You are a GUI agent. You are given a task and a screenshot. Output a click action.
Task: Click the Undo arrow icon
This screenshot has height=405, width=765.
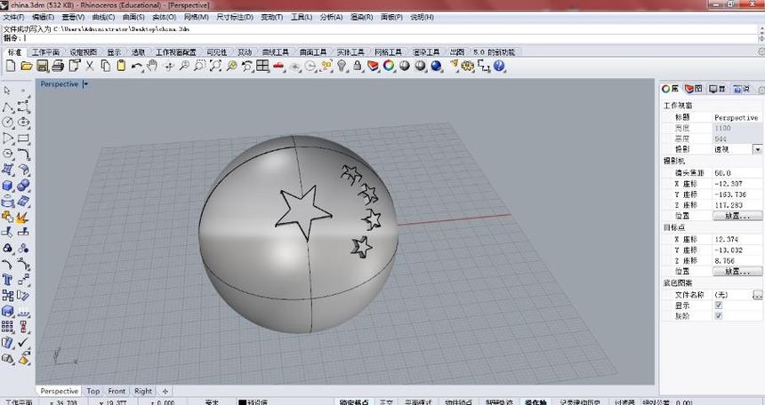(135, 66)
